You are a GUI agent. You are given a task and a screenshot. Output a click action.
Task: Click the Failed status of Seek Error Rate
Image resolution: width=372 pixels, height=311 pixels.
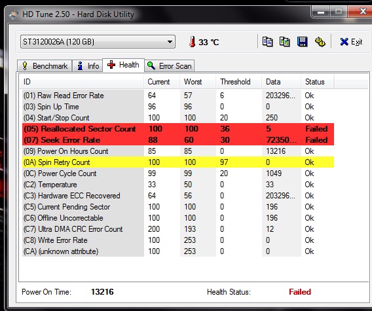(x=316, y=139)
